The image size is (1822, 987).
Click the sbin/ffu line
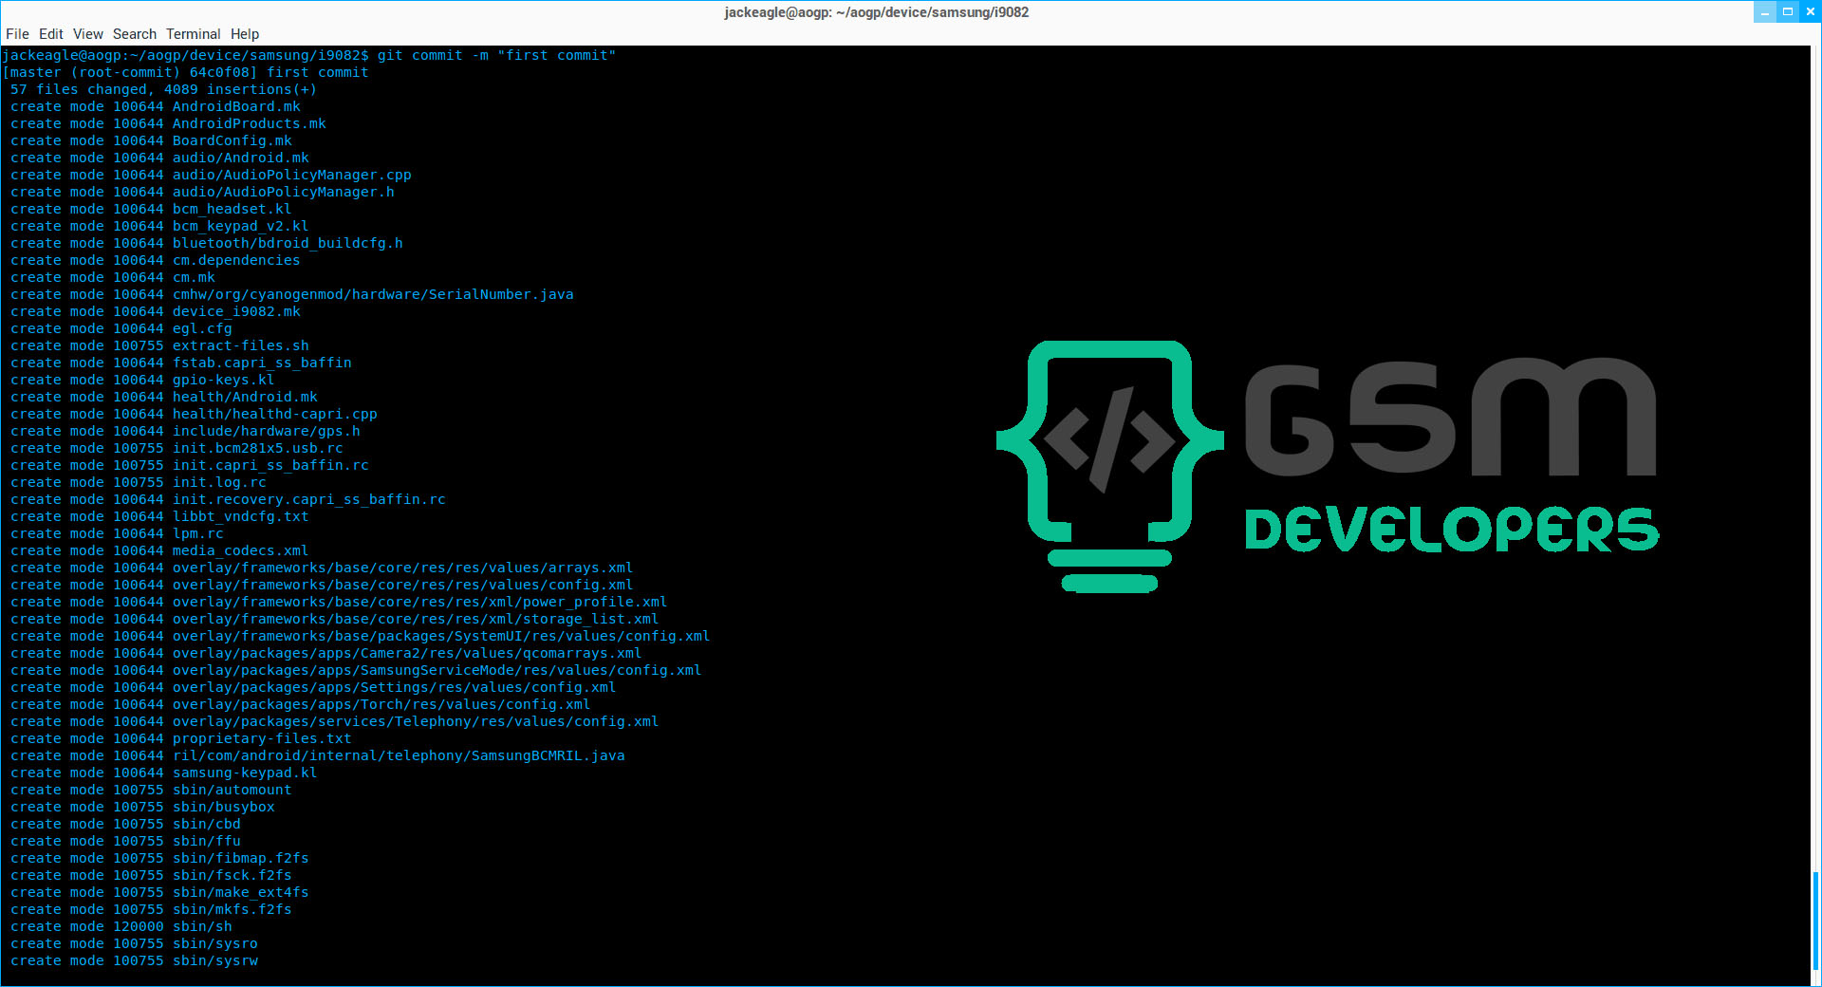(125, 841)
